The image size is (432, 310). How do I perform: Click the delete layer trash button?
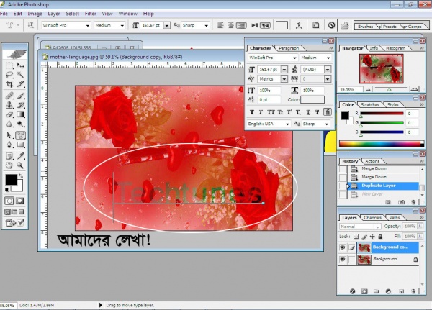pos(413,291)
